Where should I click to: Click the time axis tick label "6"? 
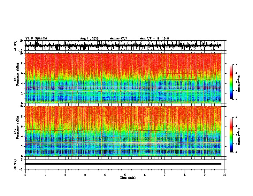click(x=145, y=175)
